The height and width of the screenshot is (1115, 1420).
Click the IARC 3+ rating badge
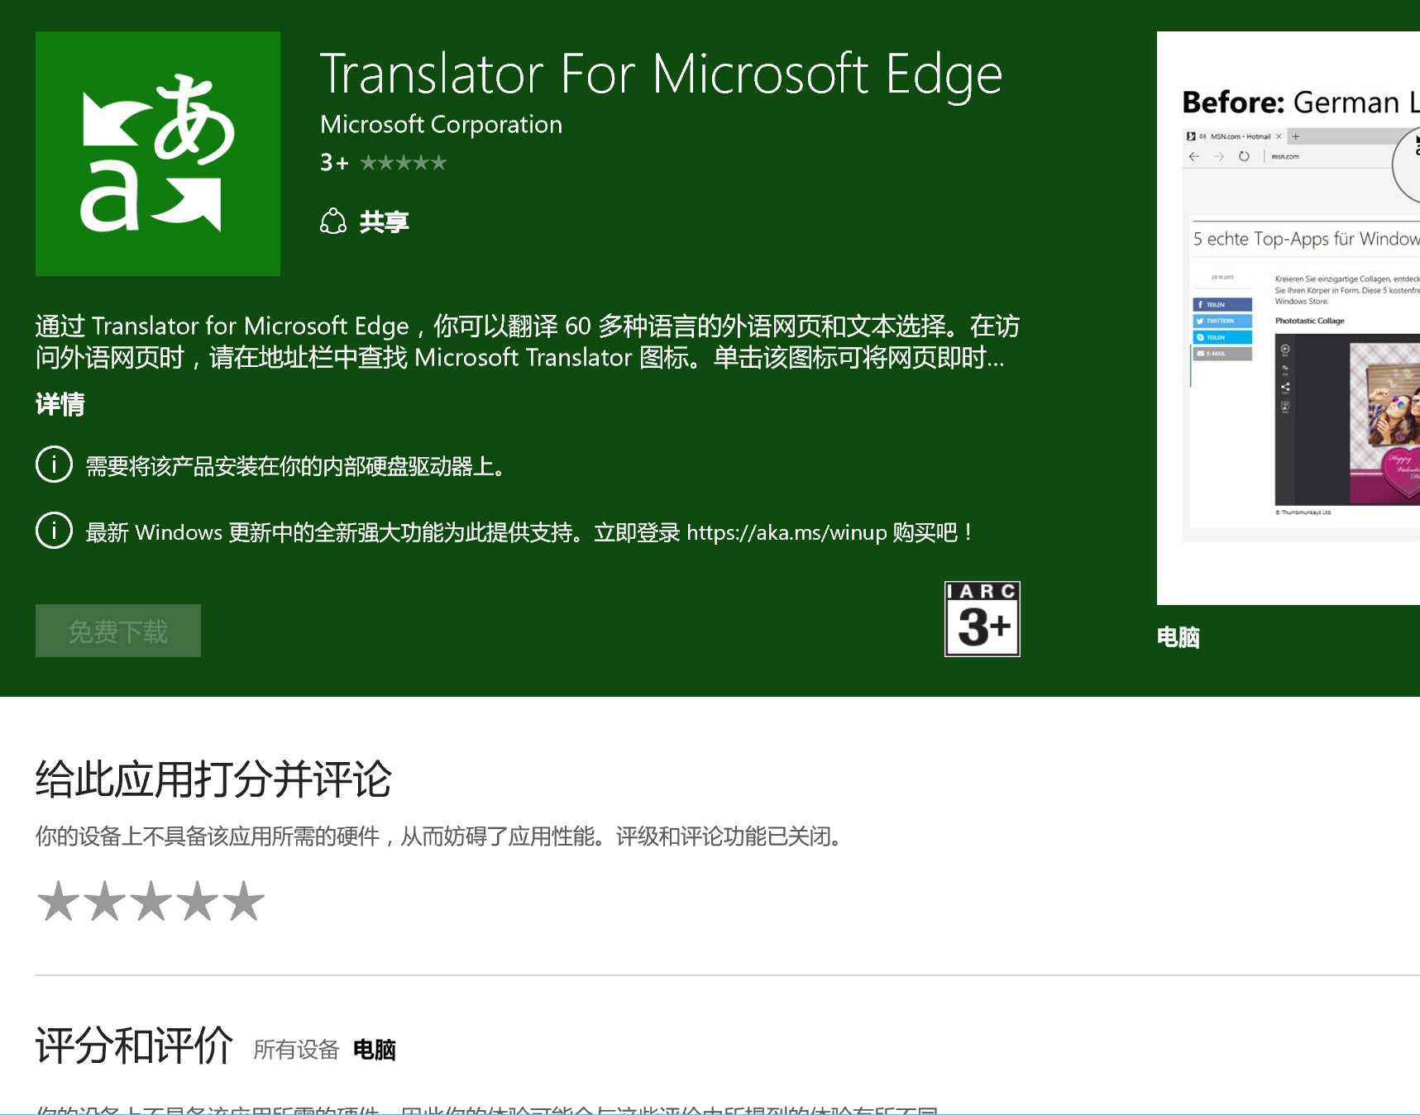tap(983, 619)
